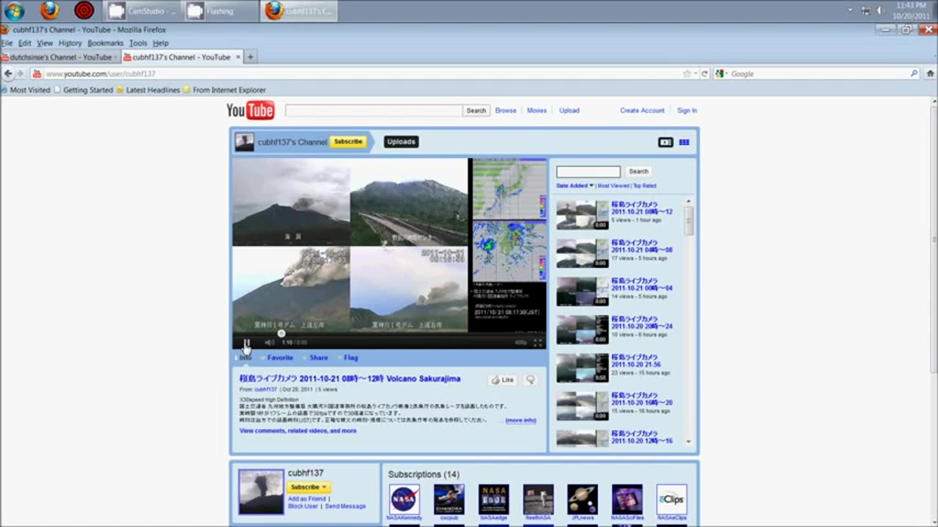
Task: Switch to dutchsinse's Channel tab
Action: click(60, 57)
